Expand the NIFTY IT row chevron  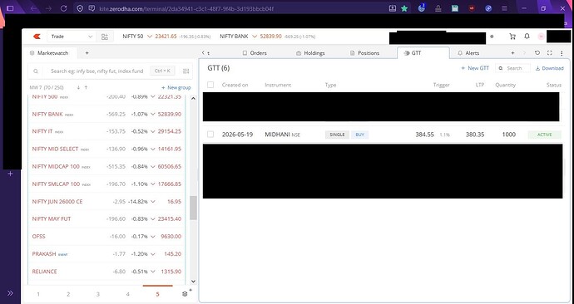coord(153,131)
